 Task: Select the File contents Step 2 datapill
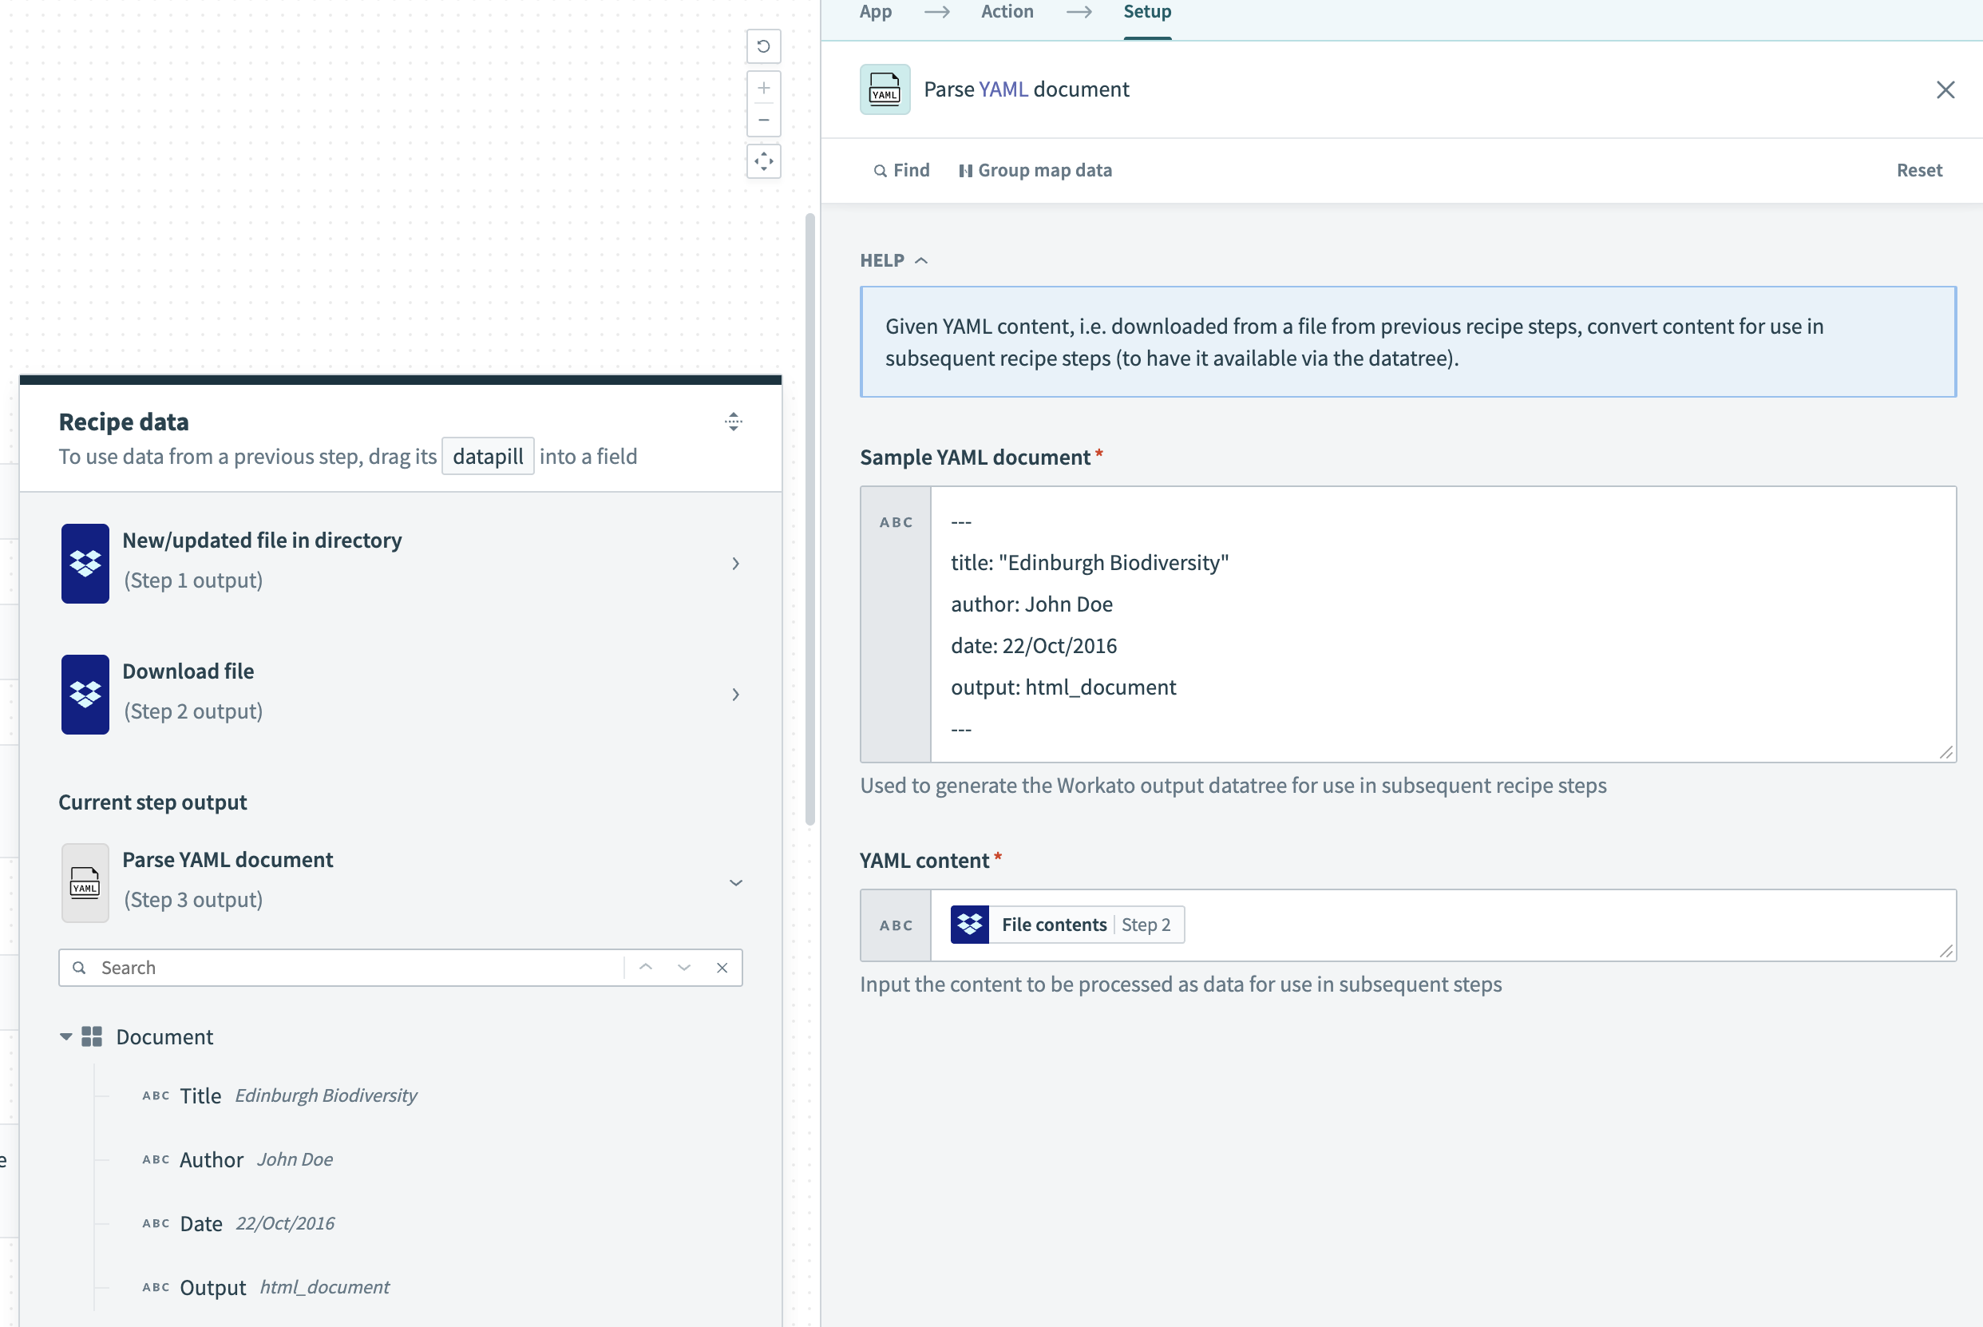(1065, 924)
